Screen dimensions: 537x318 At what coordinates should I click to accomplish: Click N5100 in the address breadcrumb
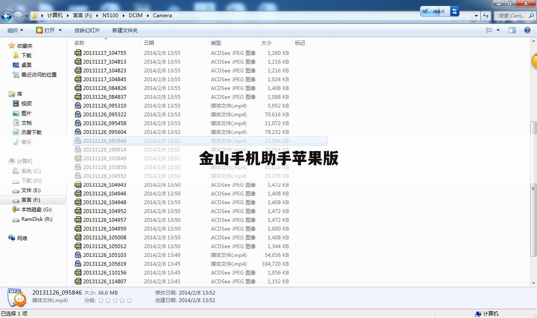110,15
